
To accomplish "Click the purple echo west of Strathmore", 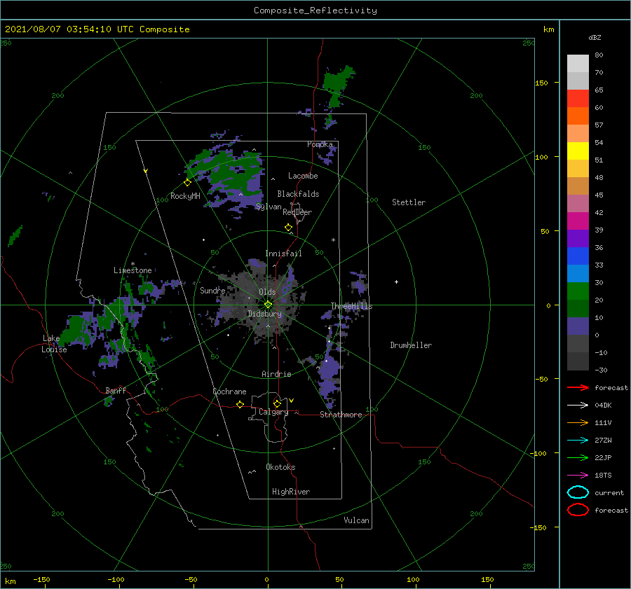I will point(330,376).
